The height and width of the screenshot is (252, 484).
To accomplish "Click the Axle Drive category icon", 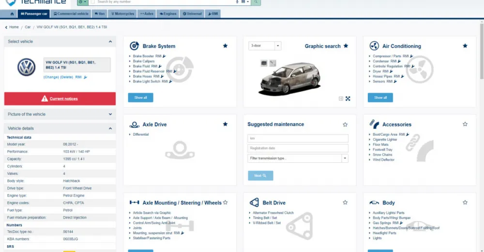I will [x=134, y=124].
